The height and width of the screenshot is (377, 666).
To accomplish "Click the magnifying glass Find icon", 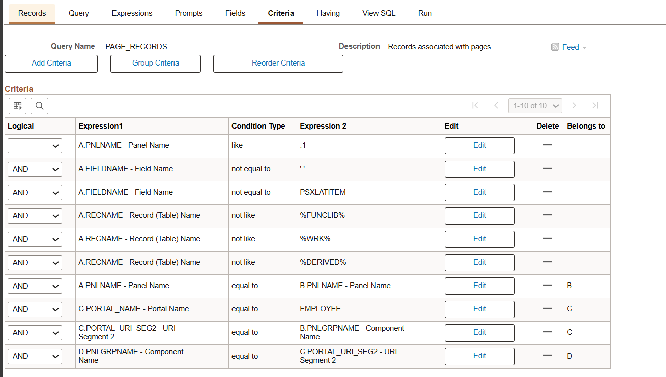I will (x=39, y=106).
